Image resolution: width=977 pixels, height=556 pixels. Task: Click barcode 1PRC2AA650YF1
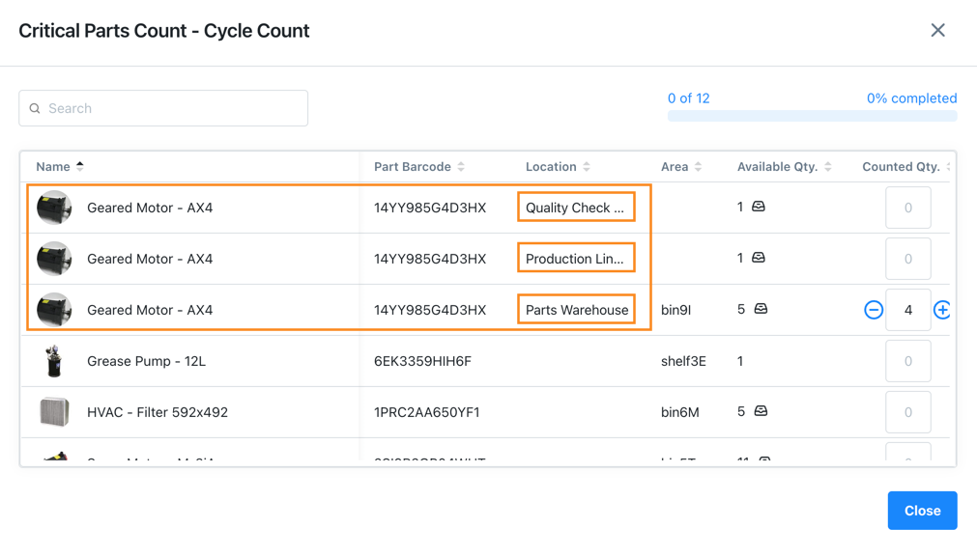[427, 412]
